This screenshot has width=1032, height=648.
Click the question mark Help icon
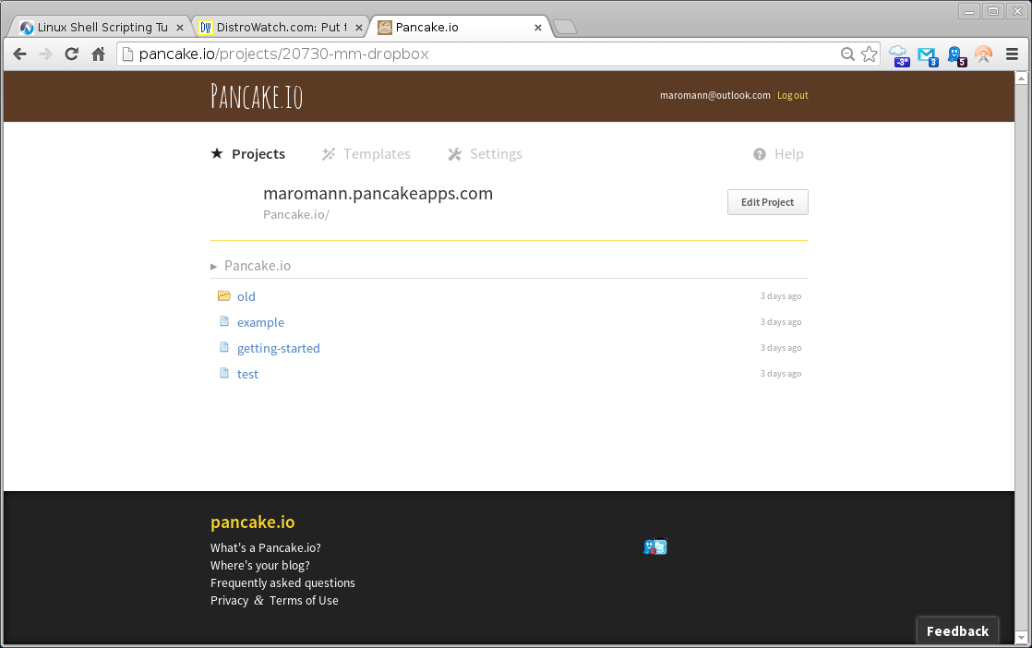click(760, 154)
